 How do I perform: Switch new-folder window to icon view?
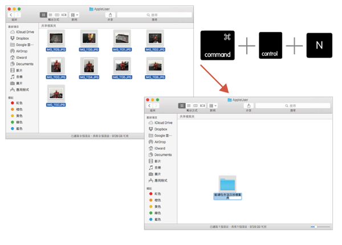pos(182,106)
